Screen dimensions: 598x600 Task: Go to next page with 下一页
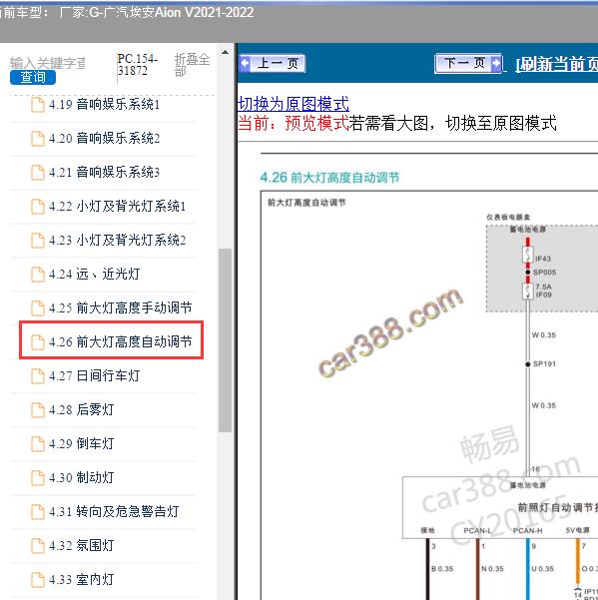(x=468, y=63)
